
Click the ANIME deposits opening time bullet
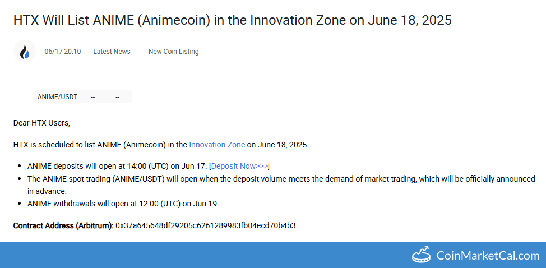click(118, 166)
